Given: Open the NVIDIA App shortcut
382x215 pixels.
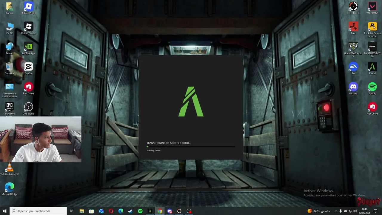Looking at the screenshot, I should tap(29, 48).
